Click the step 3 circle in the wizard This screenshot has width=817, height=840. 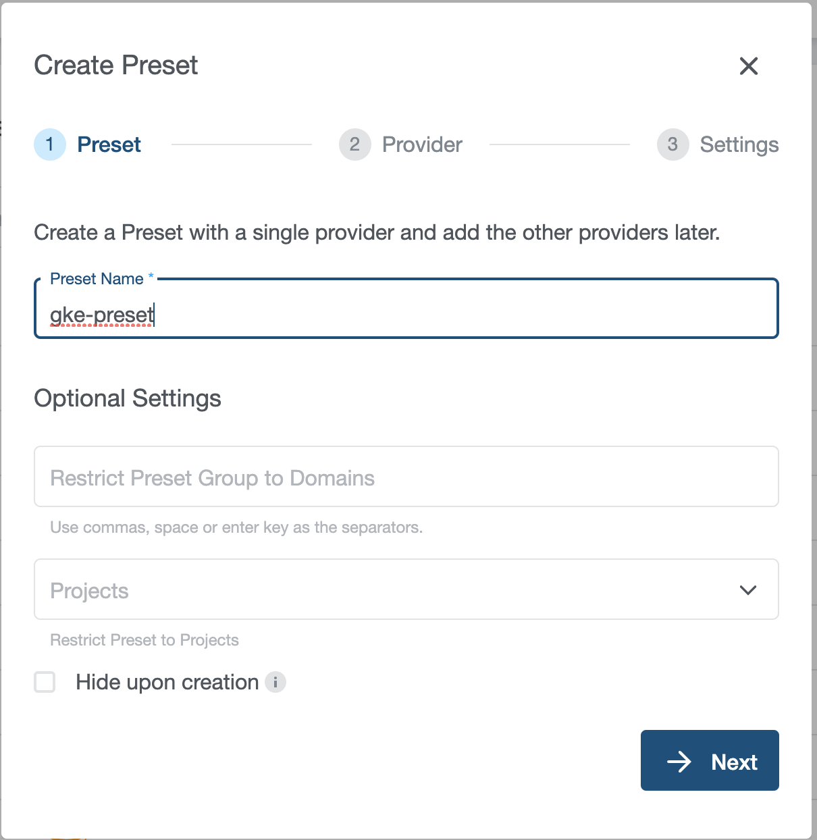(673, 145)
